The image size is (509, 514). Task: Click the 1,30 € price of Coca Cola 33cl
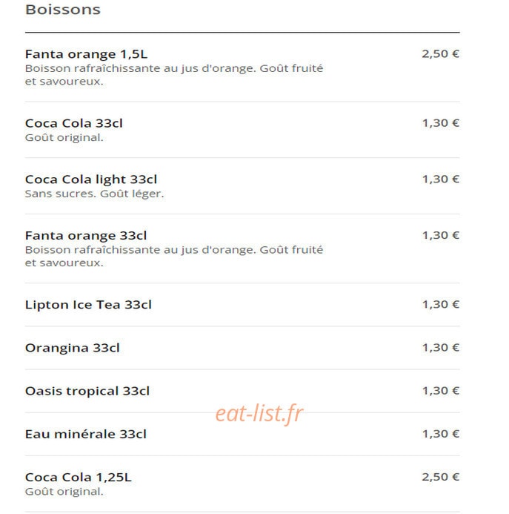pyautogui.click(x=441, y=123)
